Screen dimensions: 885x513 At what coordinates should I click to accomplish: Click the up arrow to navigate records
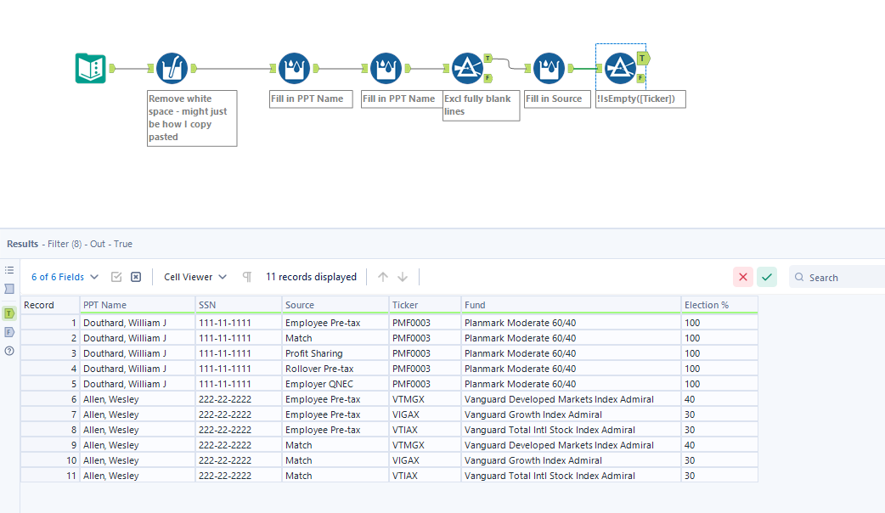[382, 276]
